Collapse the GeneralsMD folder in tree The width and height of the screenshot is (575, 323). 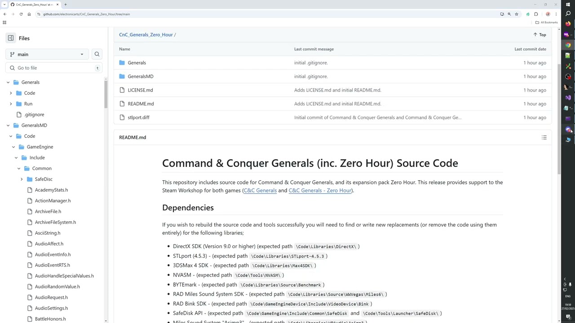[8, 125]
